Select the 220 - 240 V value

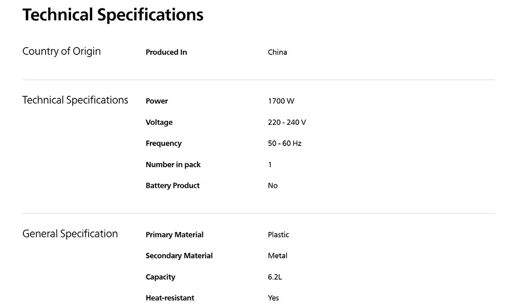click(x=287, y=122)
